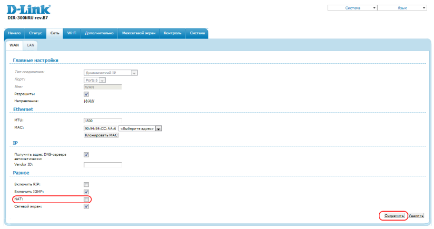Switch to the Статус tab
434x229 pixels.
click(x=36, y=34)
